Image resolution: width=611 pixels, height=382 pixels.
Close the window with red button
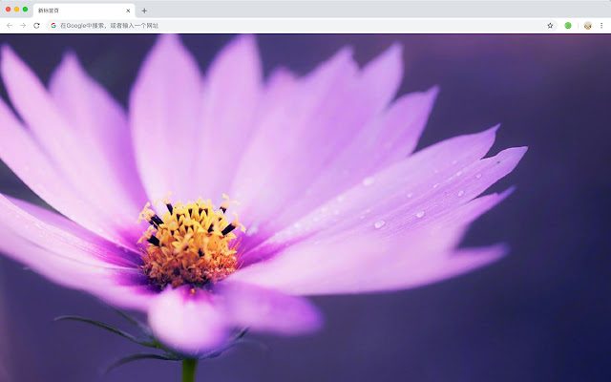9,9
